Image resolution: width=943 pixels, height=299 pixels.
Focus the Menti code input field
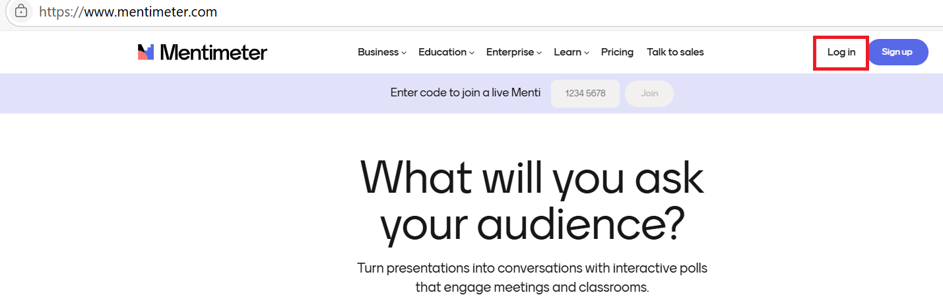point(585,94)
